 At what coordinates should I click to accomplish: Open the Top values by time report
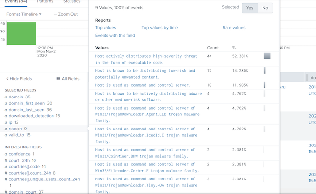[159, 28]
